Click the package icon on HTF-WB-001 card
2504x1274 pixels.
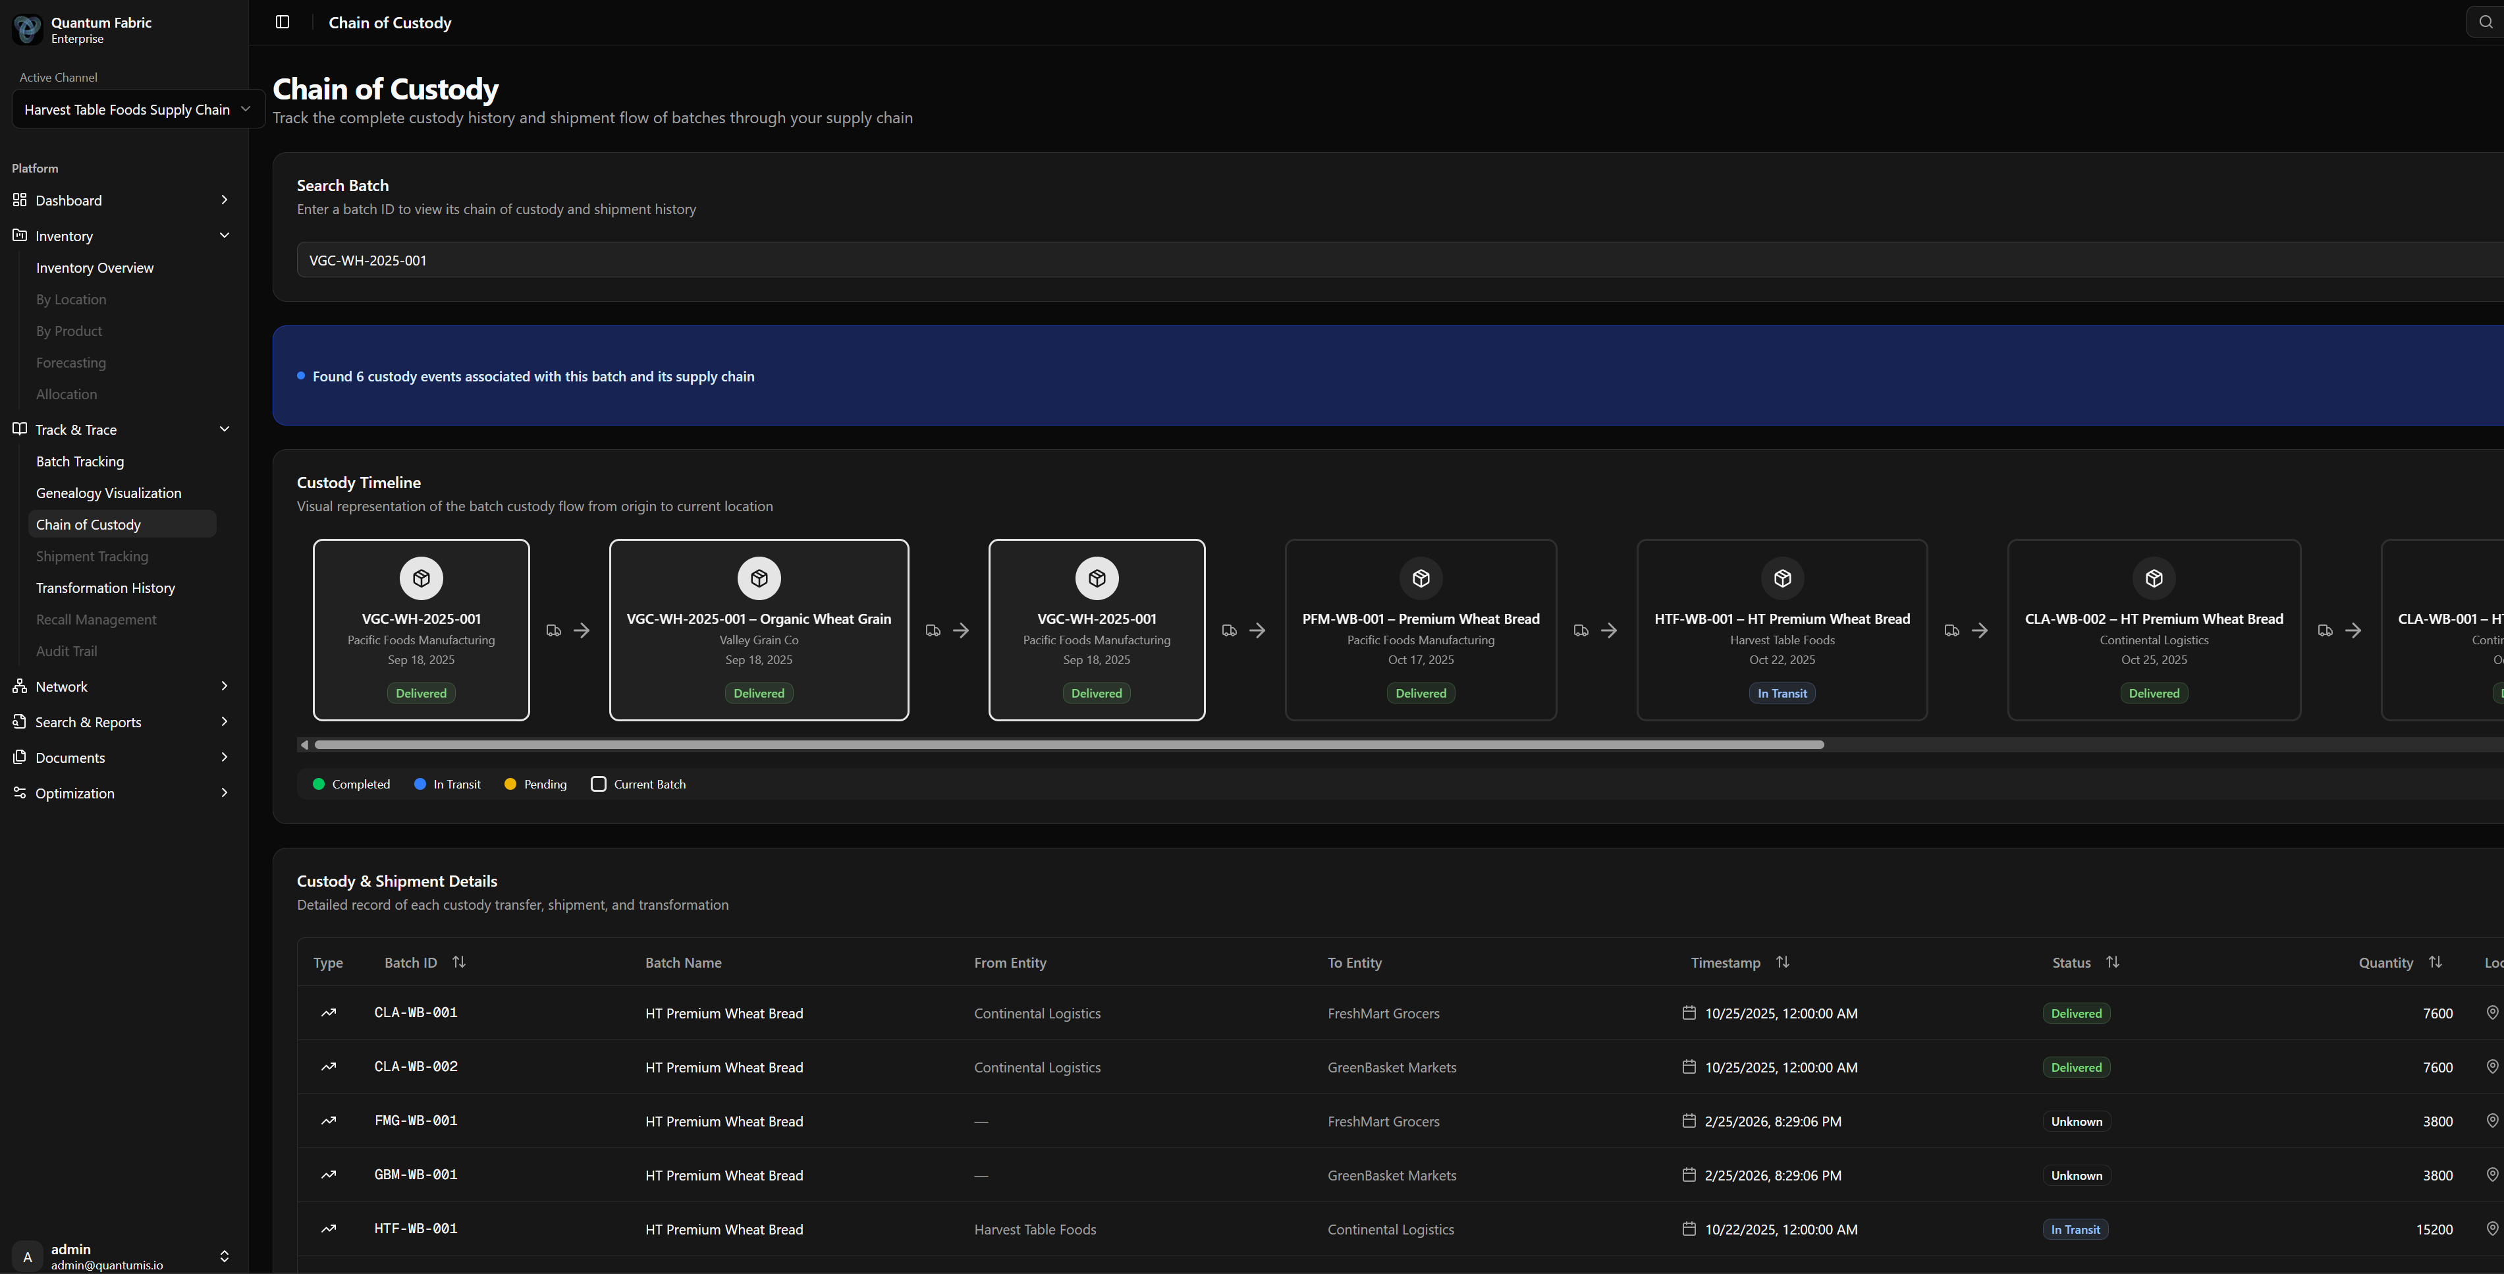(1782, 578)
